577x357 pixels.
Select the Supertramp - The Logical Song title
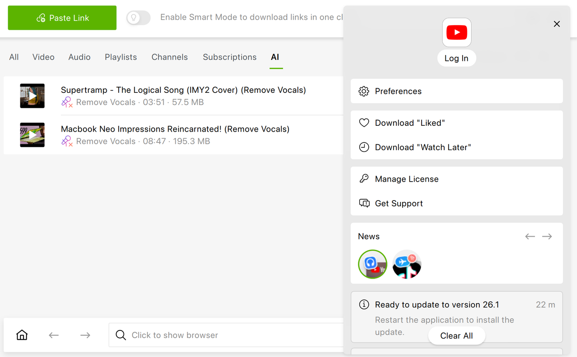[183, 90]
